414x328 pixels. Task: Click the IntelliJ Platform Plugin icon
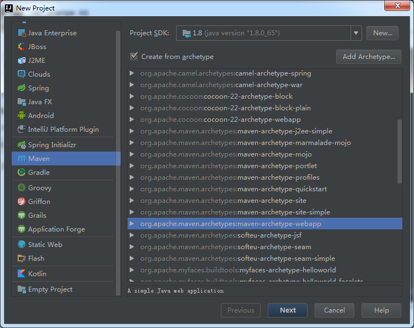22,129
